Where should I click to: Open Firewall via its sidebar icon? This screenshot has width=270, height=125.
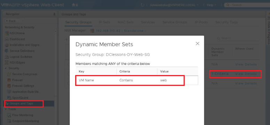point(9,80)
